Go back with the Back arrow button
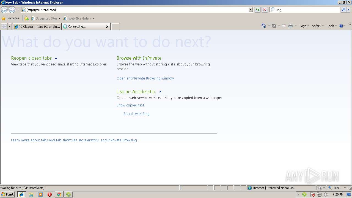Screen dimensions: 352x198 pyautogui.click(x=4, y=10)
